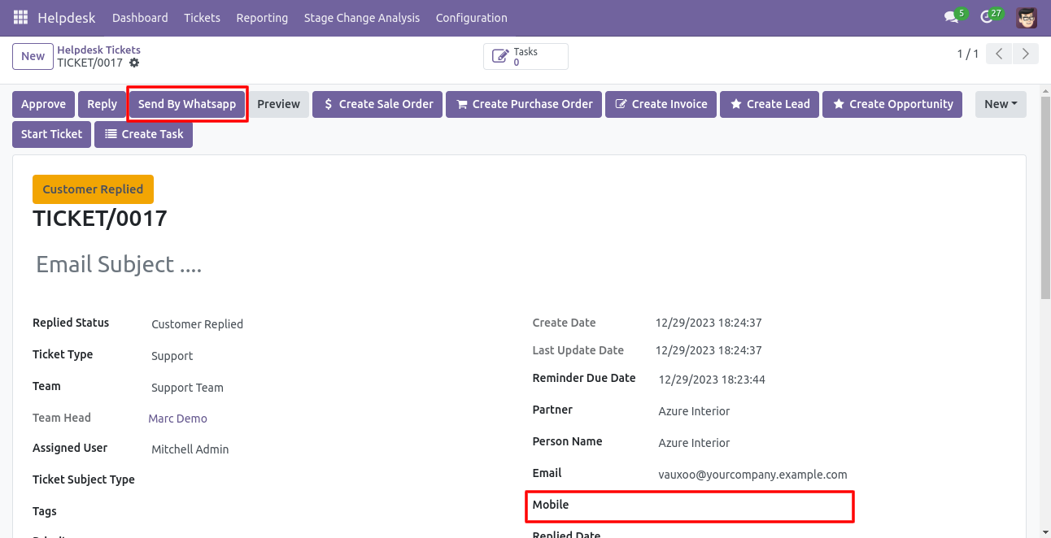This screenshot has width=1051, height=538.
Task: Open the activities clock icon
Action: pos(987,17)
